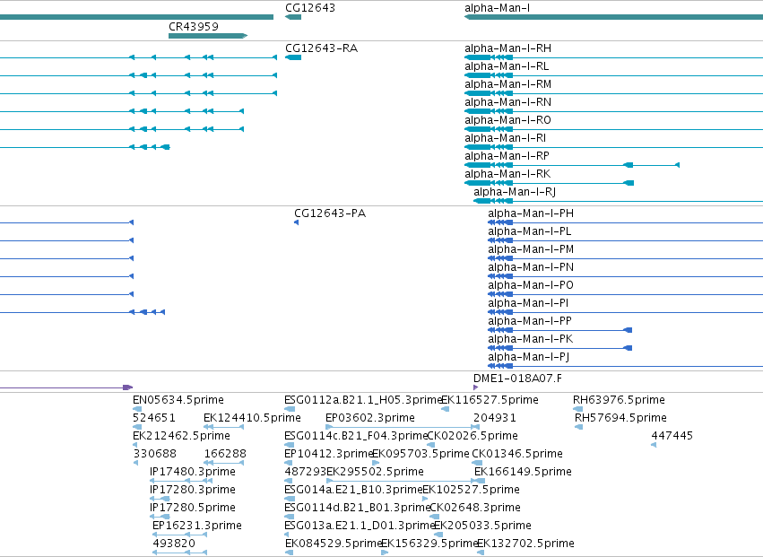Viewport: 763px width, 557px height.
Task: Click EST EK116527.5prime
Action: [x=490, y=400]
